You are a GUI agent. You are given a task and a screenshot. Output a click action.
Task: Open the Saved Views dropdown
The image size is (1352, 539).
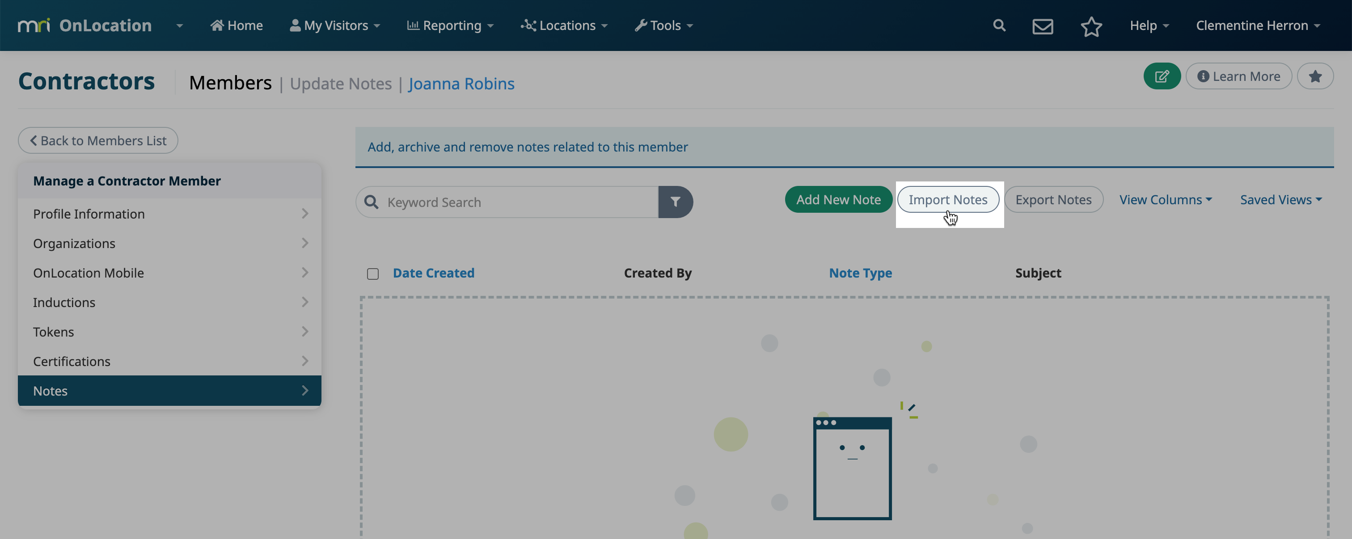1280,199
